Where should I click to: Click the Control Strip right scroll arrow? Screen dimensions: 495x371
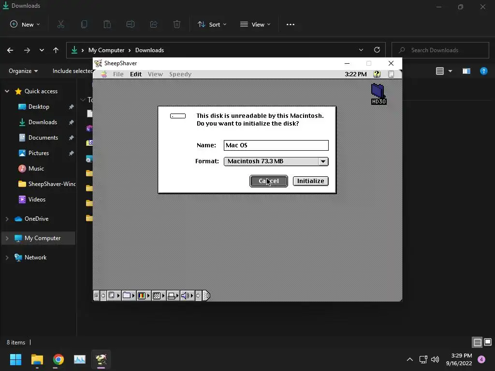[x=198, y=296]
